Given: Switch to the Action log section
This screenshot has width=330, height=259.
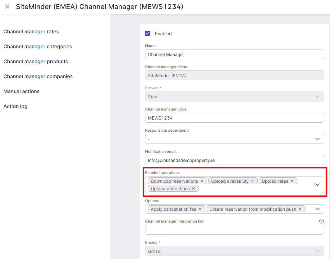Looking at the screenshot, I should click(15, 106).
